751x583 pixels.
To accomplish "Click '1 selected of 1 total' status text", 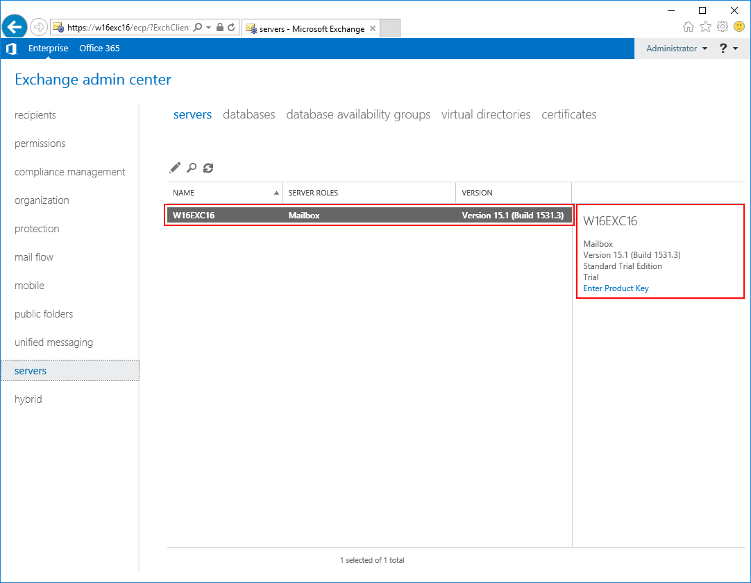I will click(x=372, y=560).
